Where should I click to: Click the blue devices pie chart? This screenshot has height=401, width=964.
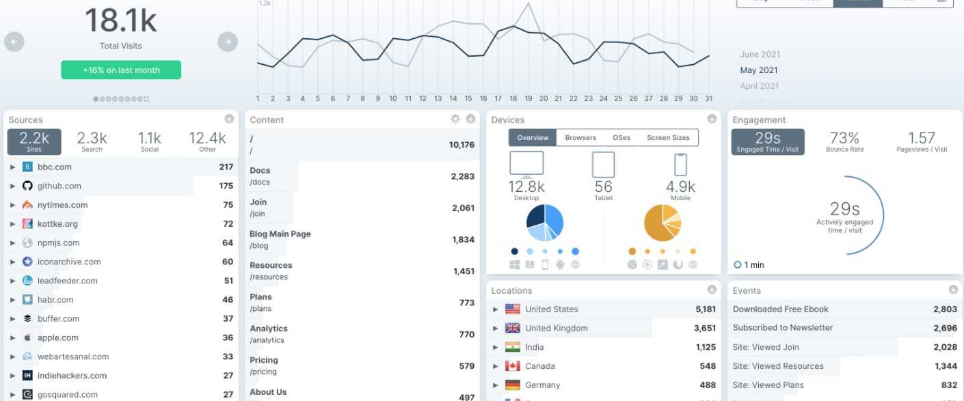click(545, 223)
